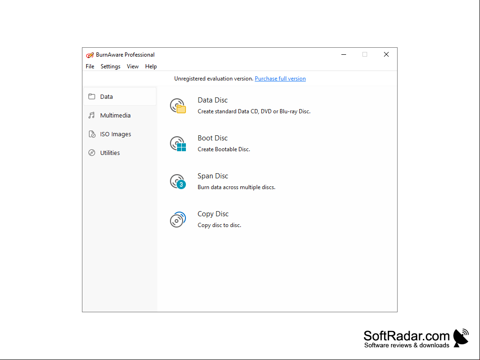This screenshot has height=360, width=480.
Task: Follow the Purchase full version link
Action: [x=280, y=79]
